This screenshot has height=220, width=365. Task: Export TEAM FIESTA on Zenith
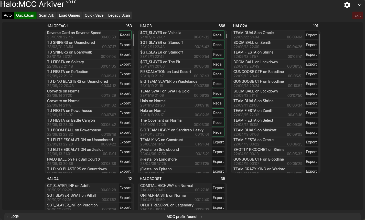(312, 113)
